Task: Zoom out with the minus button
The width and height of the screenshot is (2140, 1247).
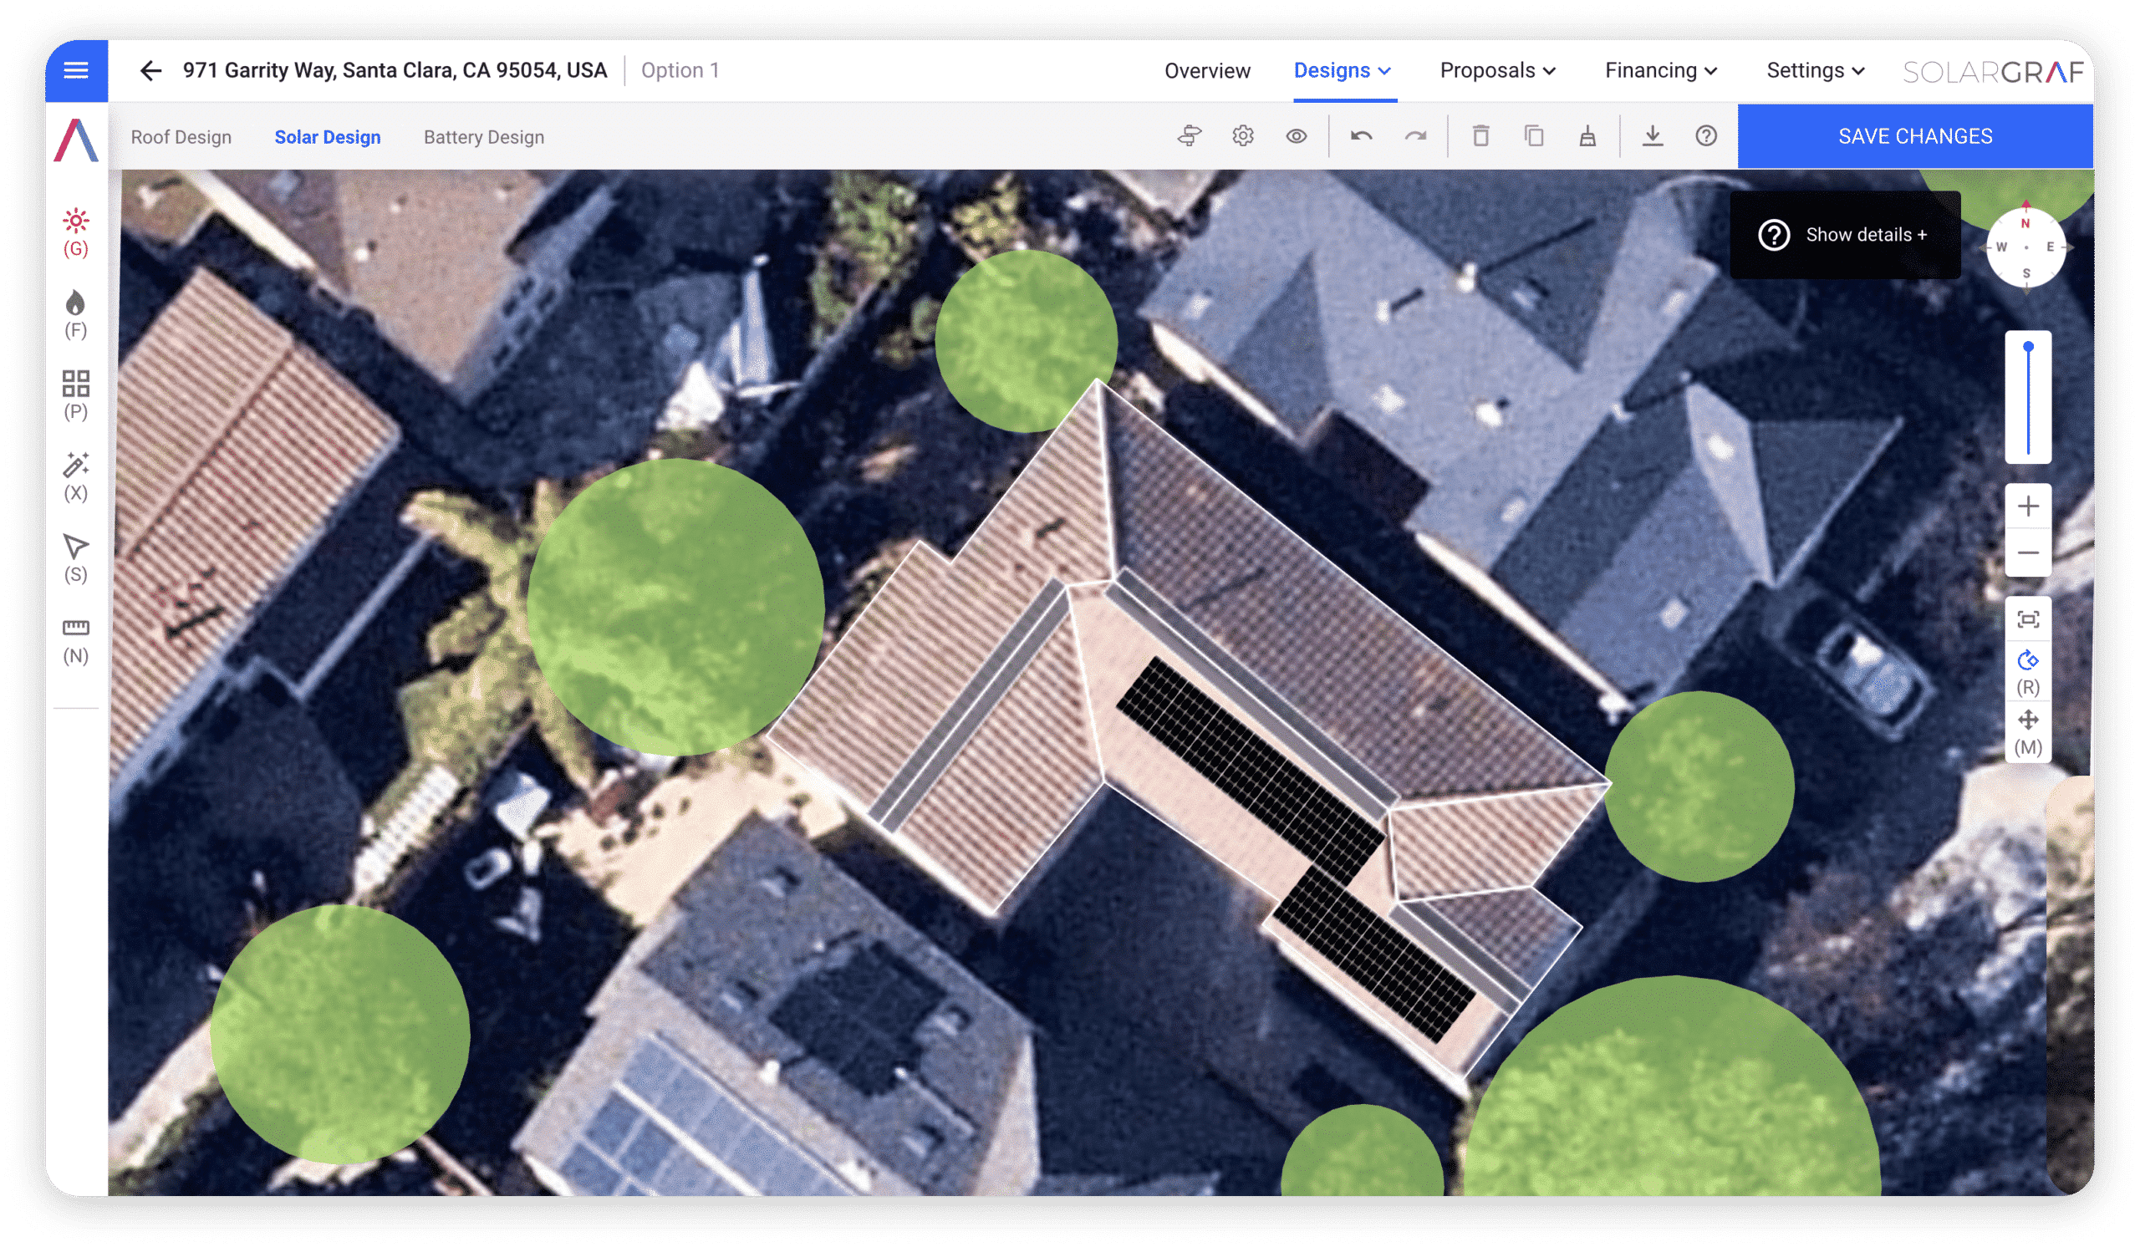Action: (x=2028, y=553)
